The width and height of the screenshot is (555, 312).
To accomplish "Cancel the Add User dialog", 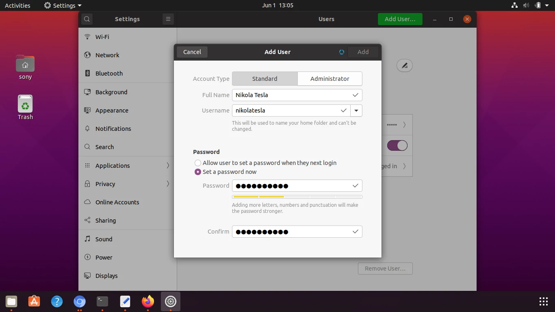I will coord(192,52).
